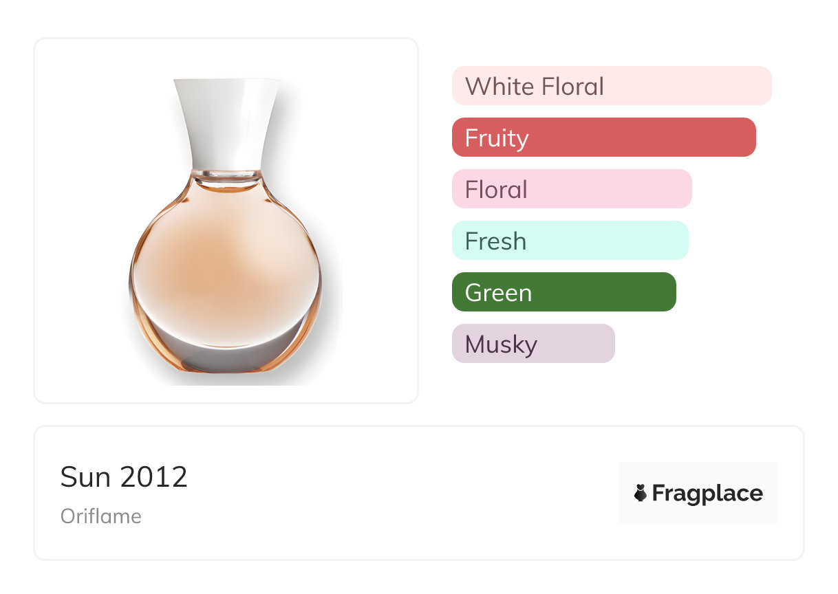This screenshot has height=594, width=838.
Task: Click the 'White Floral' text label
Action: coord(535,87)
